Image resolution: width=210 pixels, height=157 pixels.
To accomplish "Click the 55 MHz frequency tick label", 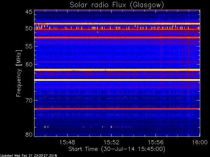I will (29, 46).
